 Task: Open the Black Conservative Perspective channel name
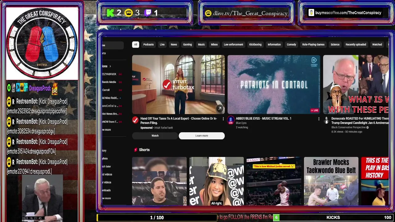click(348, 127)
